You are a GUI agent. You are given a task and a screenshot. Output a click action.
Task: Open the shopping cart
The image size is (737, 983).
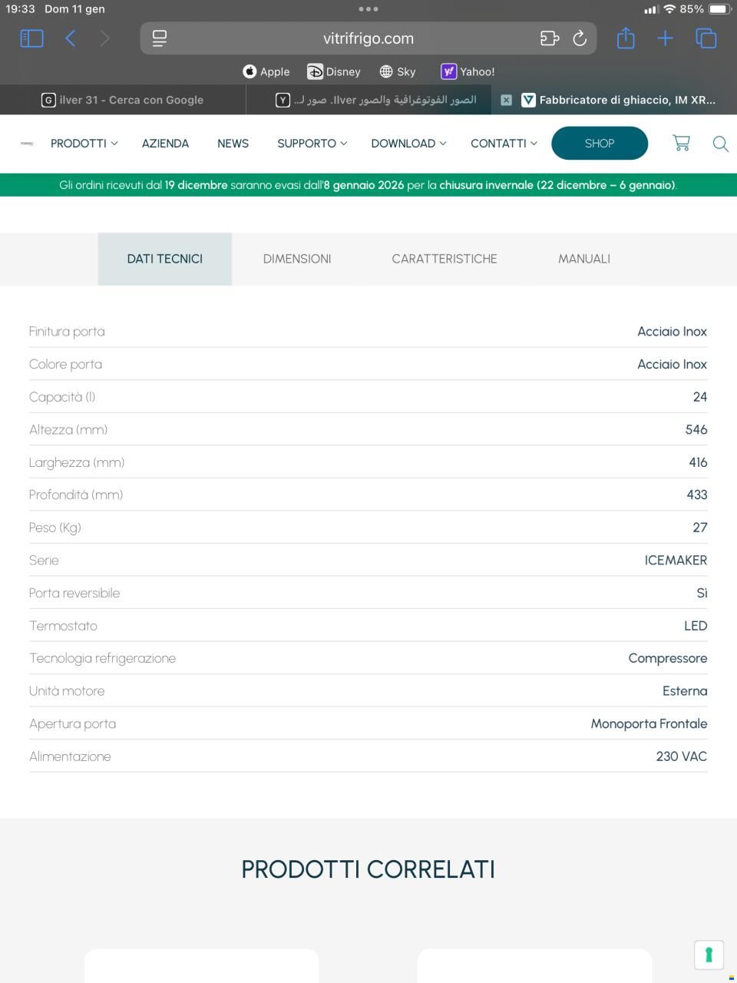(x=681, y=143)
